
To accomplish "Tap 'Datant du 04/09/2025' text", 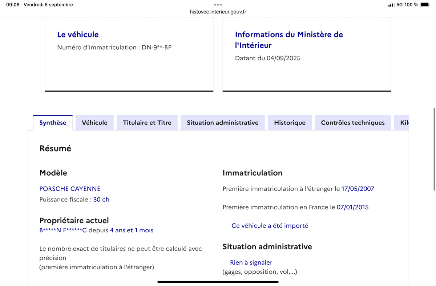I will click(268, 58).
